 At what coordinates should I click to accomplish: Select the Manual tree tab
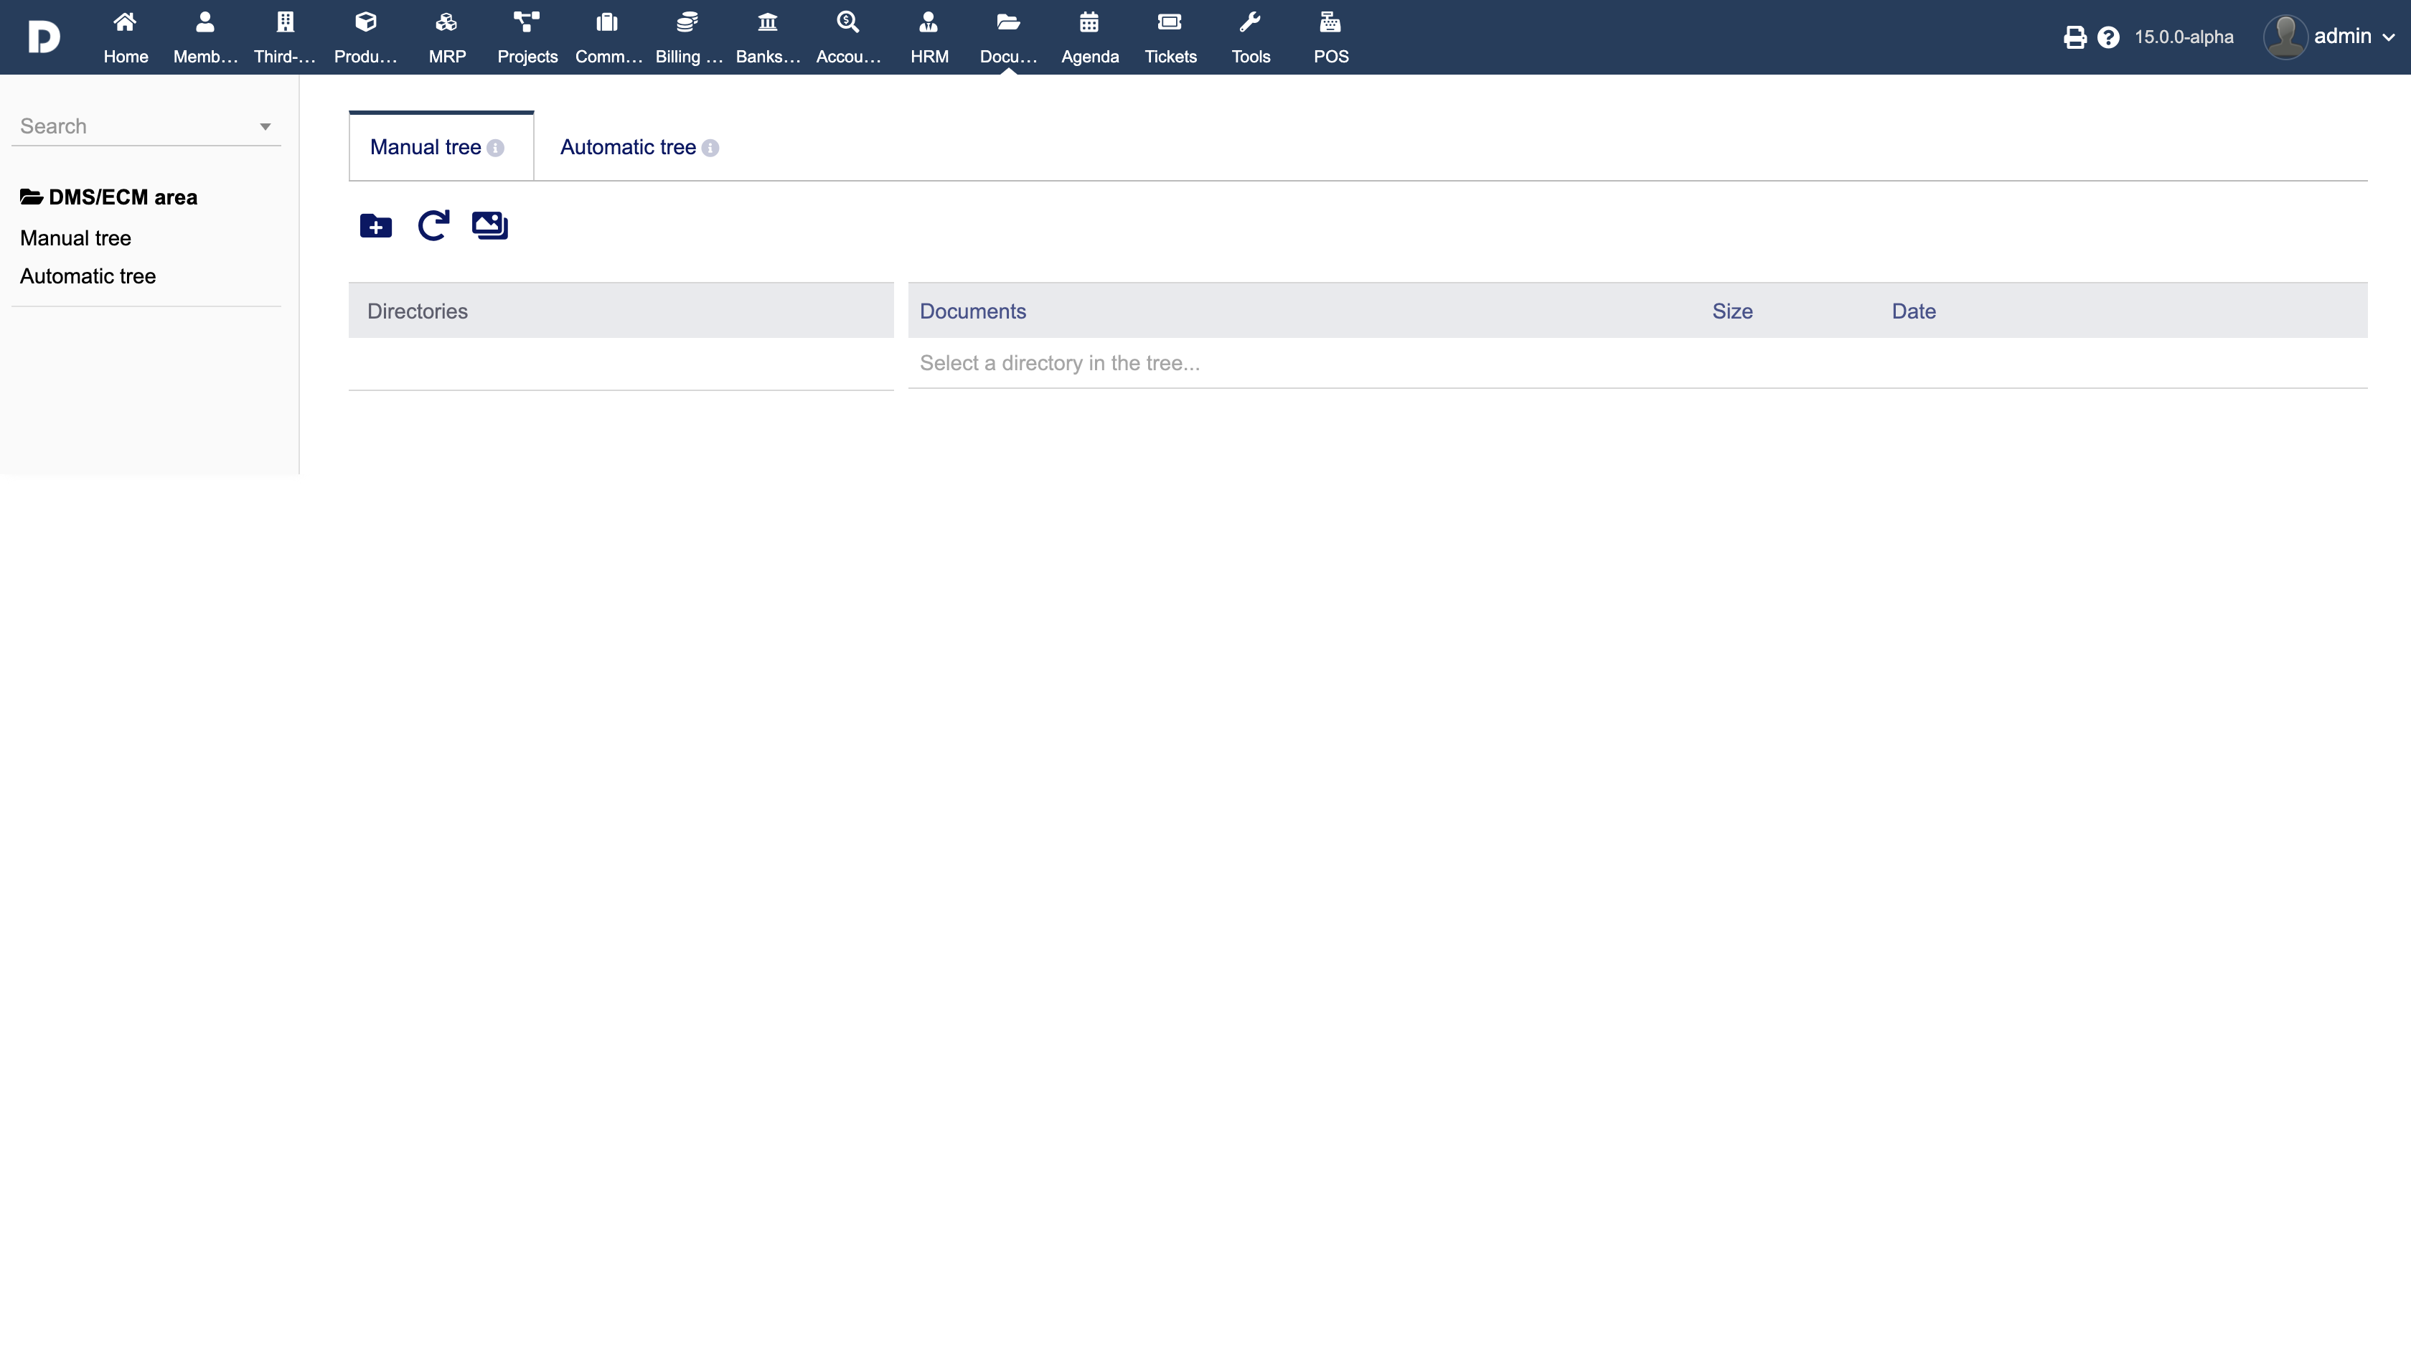point(425,147)
